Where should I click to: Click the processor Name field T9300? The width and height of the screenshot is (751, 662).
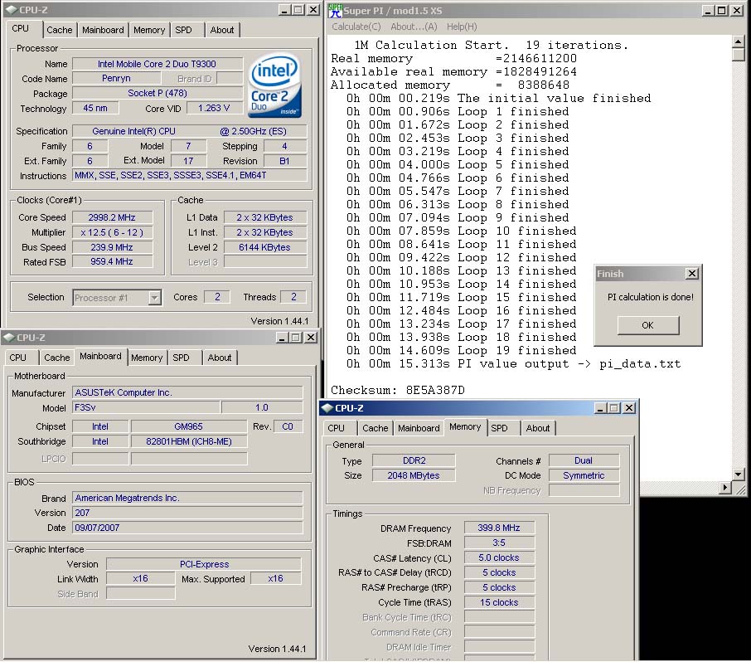click(157, 64)
